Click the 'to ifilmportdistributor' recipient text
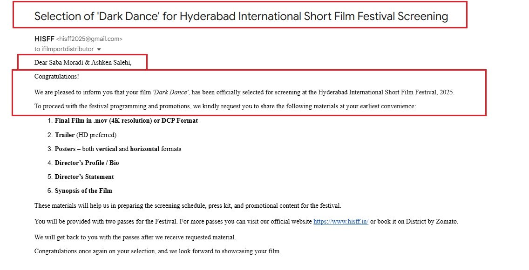 pyautogui.click(x=64, y=49)
